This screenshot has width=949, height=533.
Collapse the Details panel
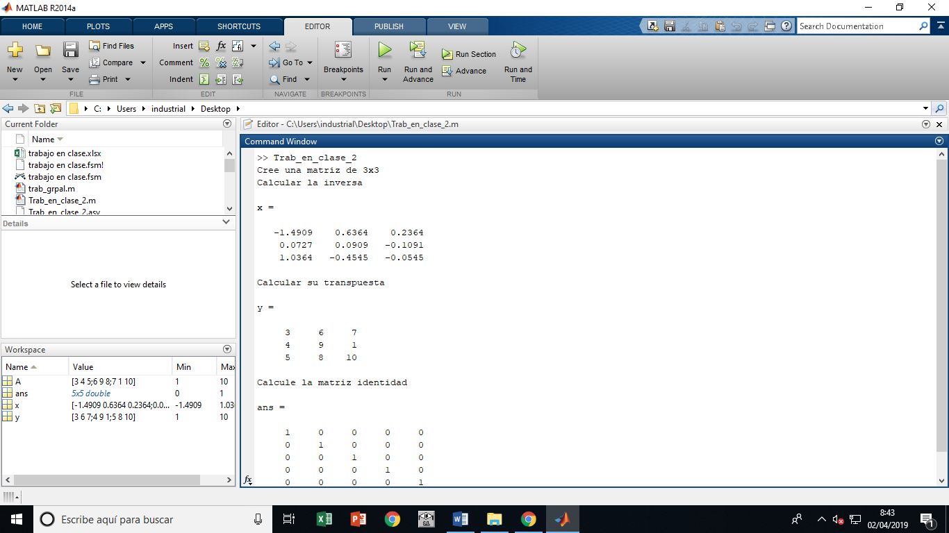pos(225,222)
